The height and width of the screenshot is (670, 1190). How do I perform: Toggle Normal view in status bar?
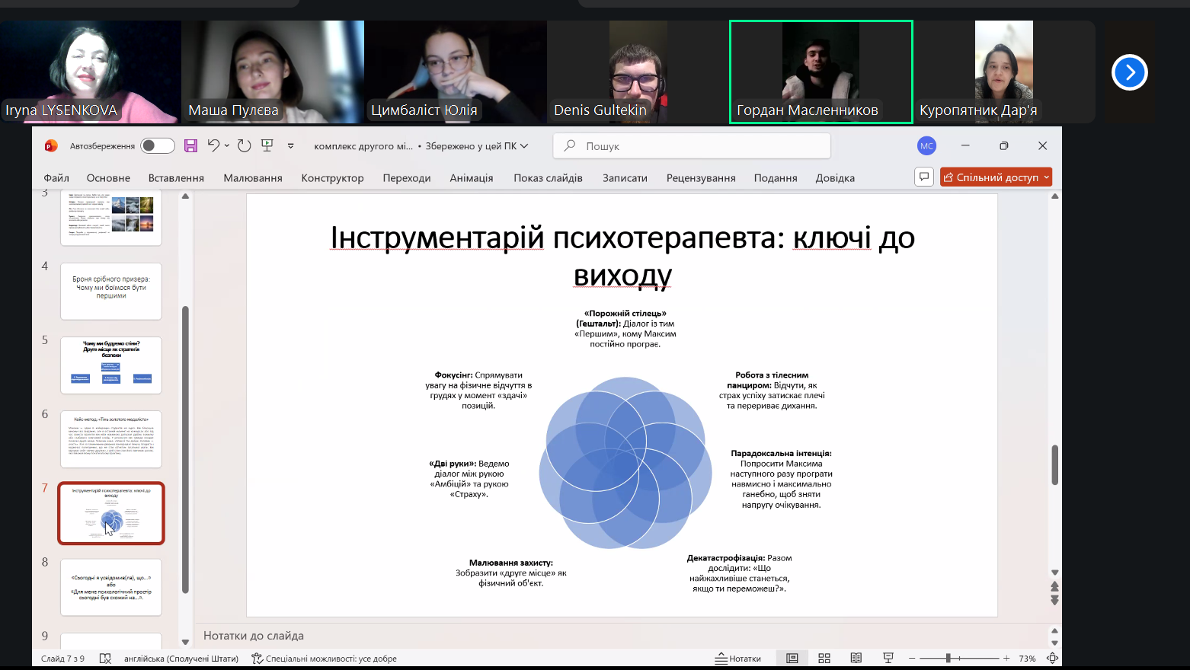point(792,659)
